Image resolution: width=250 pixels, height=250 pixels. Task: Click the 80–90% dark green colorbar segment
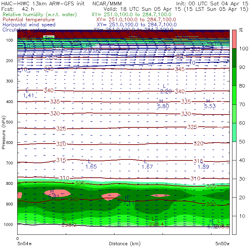[x=234, y=76]
